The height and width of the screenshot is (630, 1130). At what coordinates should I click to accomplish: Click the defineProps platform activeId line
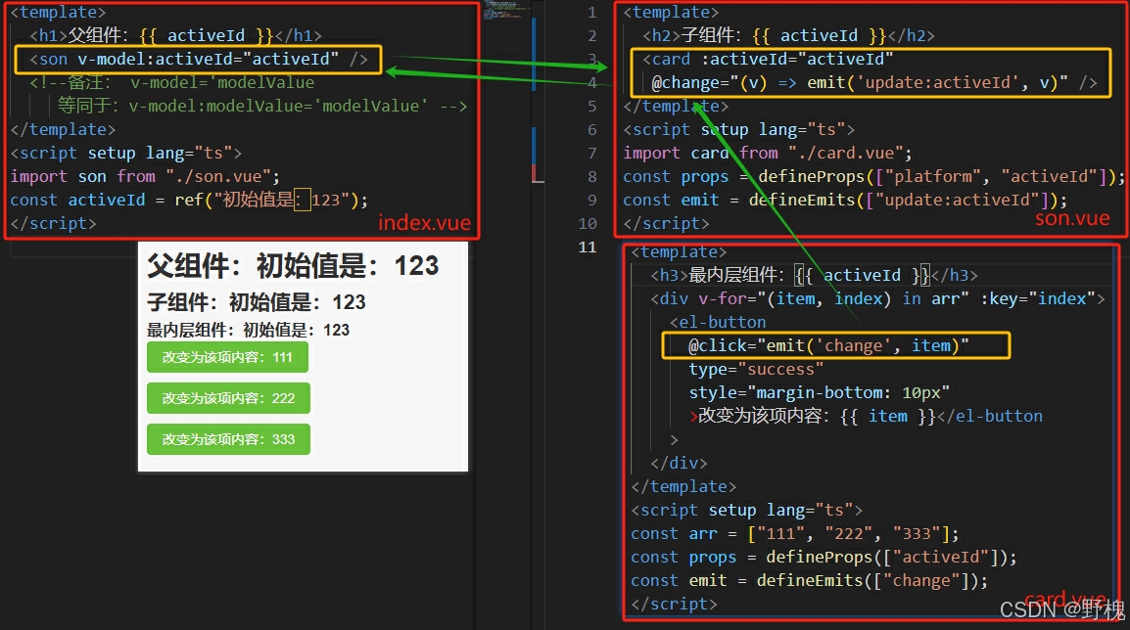tap(873, 176)
